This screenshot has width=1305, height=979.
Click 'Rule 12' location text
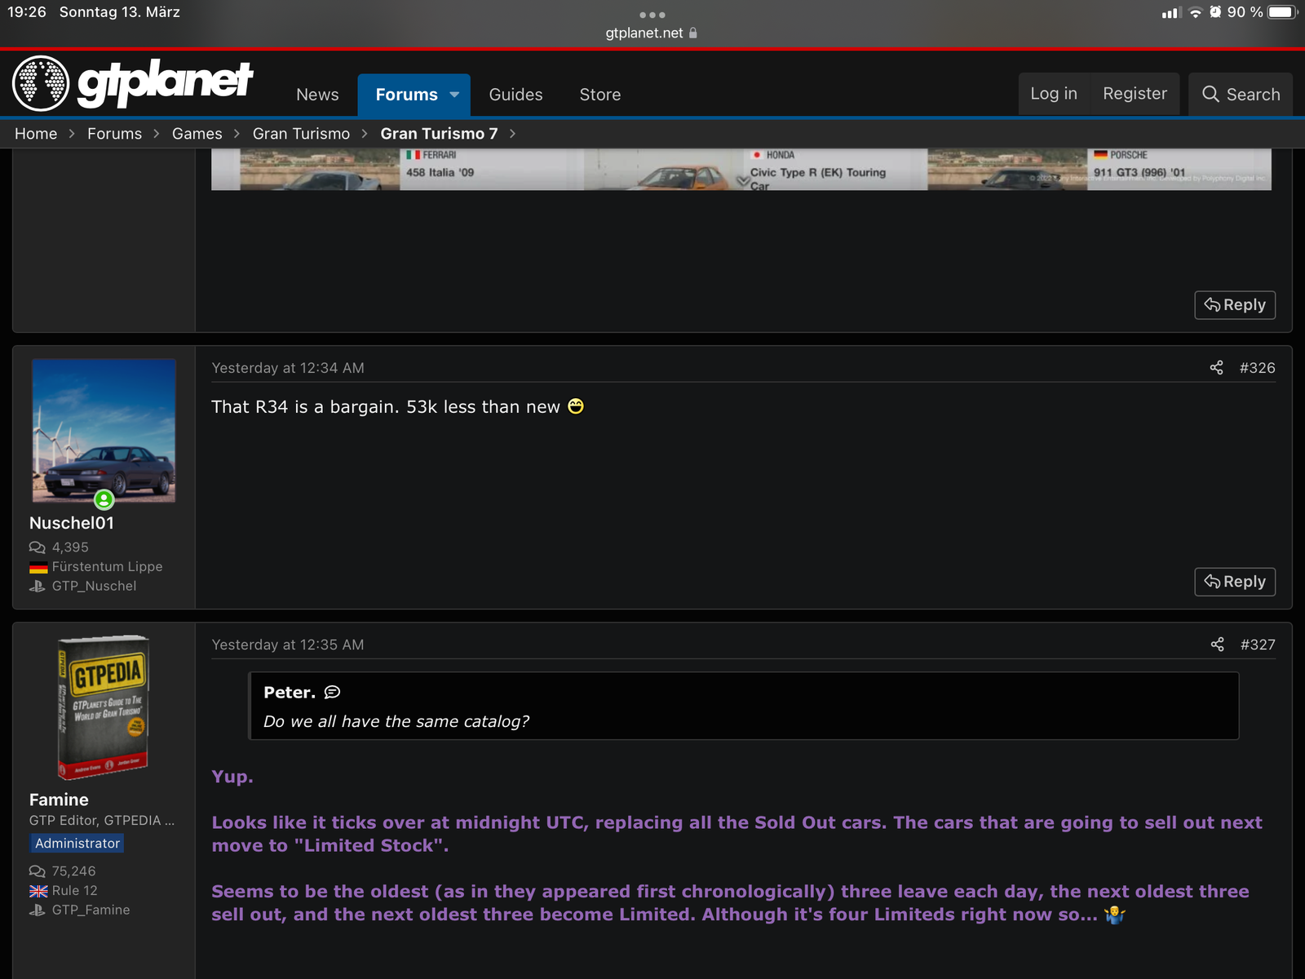coord(75,891)
